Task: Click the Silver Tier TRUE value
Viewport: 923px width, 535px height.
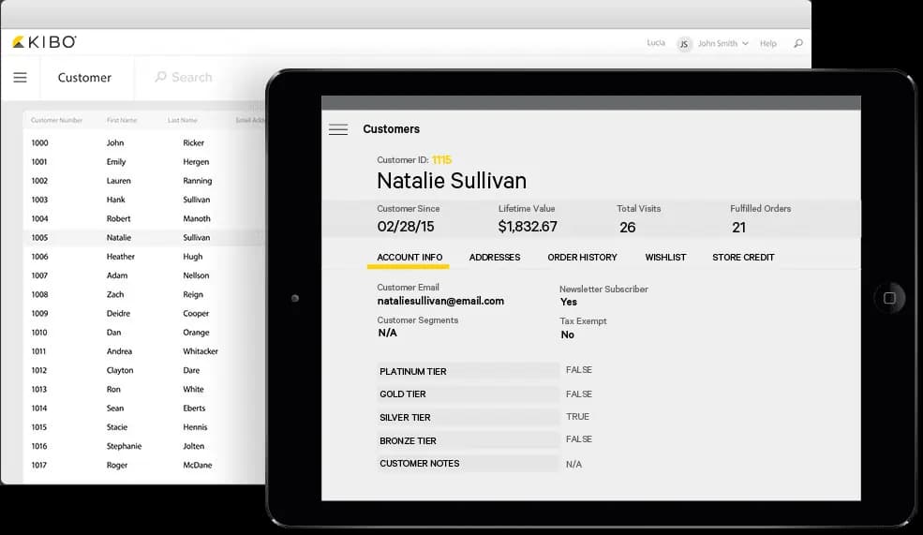Action: pos(577,416)
